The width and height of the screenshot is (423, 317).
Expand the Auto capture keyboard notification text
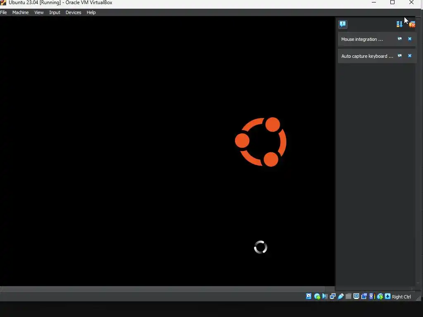point(367,56)
